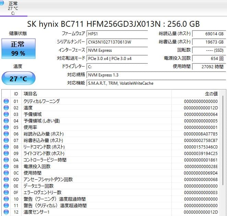Click status icon for row 03 予備領域

coord(6,114)
